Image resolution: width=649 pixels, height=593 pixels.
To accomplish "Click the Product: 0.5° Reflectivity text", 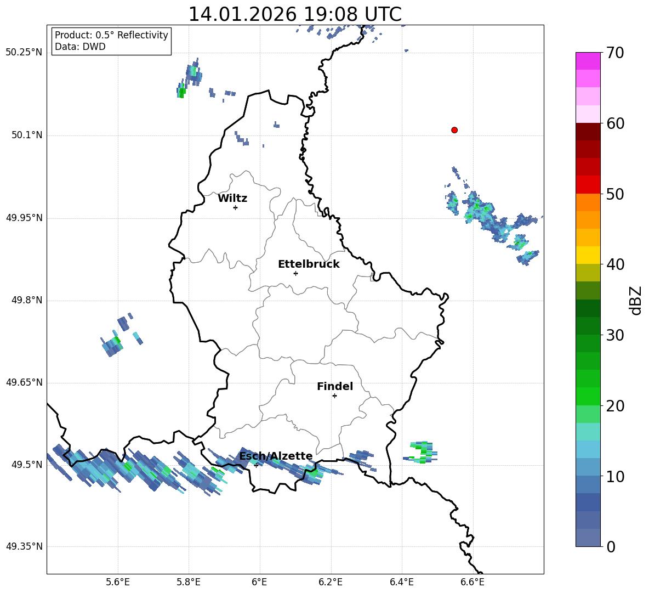I will [111, 35].
